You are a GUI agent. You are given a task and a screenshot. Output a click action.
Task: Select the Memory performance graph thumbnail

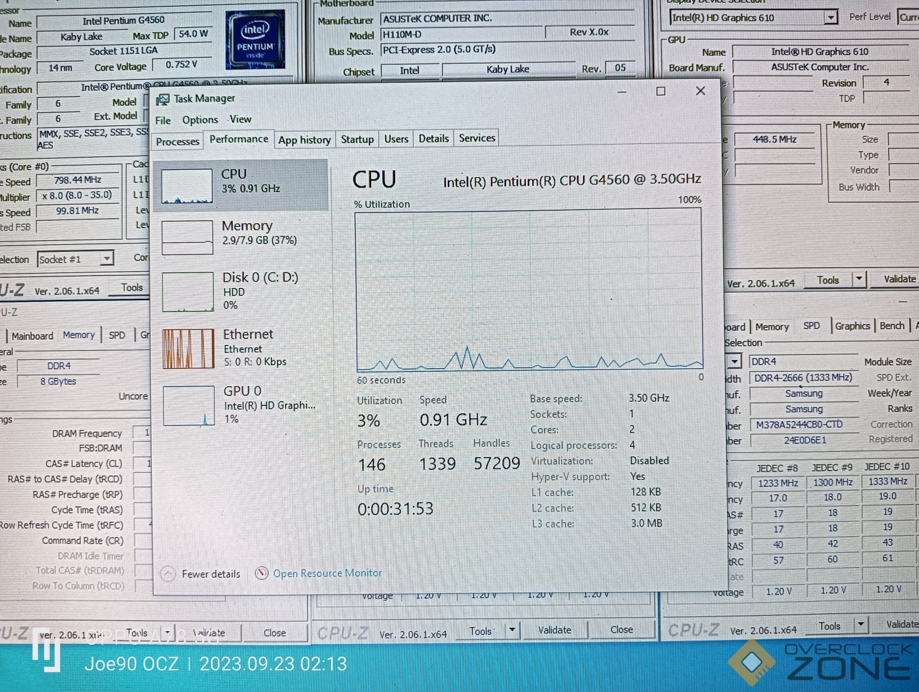[187, 238]
